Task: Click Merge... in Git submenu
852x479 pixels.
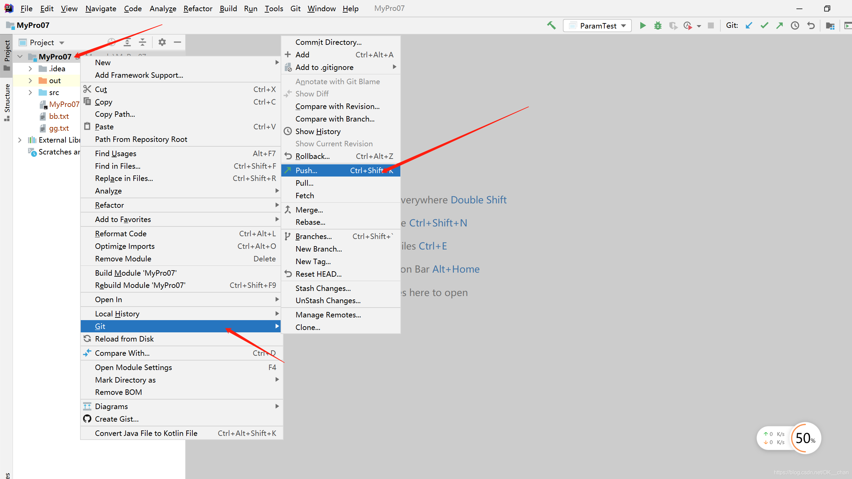Action: 341,210
